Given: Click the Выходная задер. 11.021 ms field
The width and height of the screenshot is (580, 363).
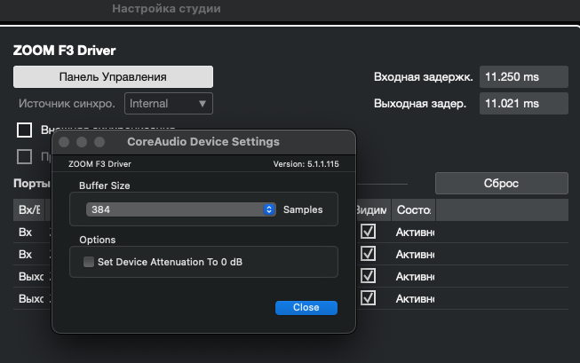Looking at the screenshot, I should [x=523, y=103].
